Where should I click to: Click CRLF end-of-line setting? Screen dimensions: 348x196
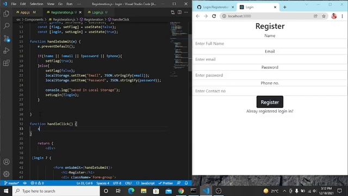pos(128,183)
